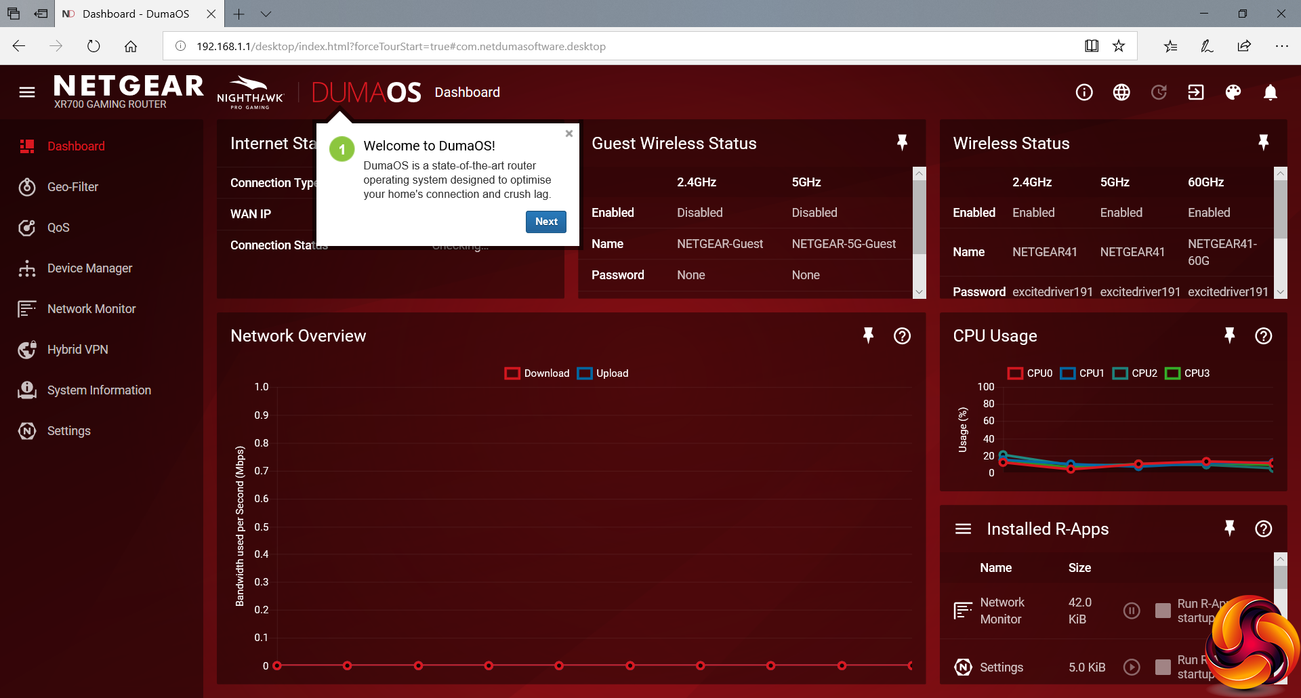Open help for Network Overview
The image size is (1301, 698).
coord(902,335)
